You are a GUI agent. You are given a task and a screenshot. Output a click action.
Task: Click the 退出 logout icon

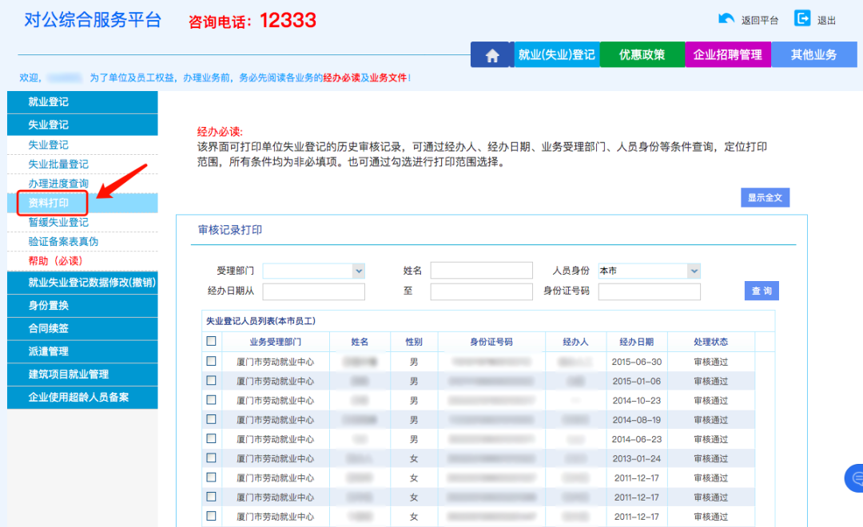(802, 19)
